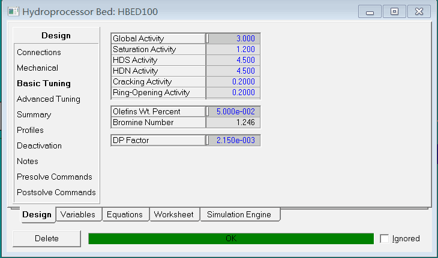
Task: Open Presolve Commands page
Action: click(55, 177)
